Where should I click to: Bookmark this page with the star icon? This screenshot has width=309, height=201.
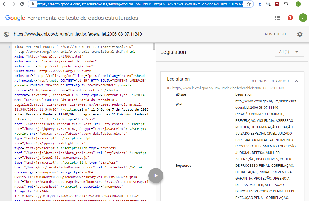[249, 4]
